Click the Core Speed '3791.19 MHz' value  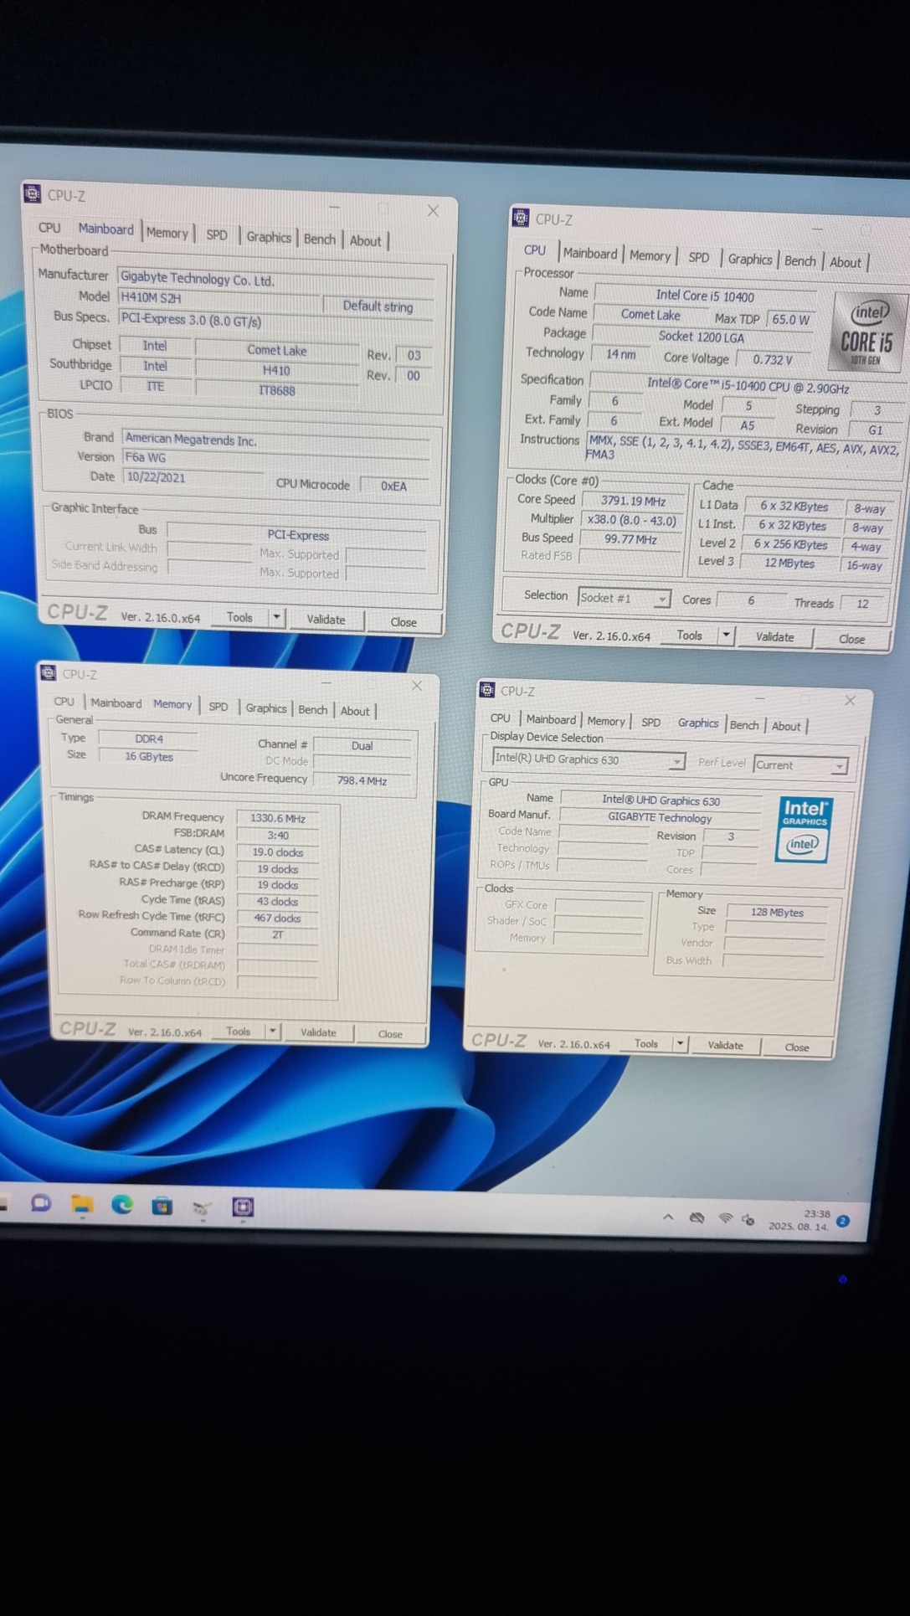[x=633, y=501]
